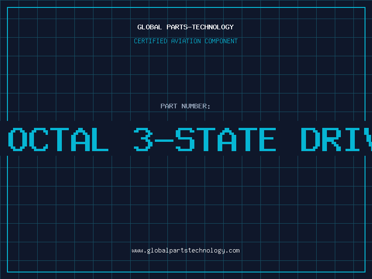Click the GLOBAL PARTS-TECHNOLOGY heading

[186, 27]
